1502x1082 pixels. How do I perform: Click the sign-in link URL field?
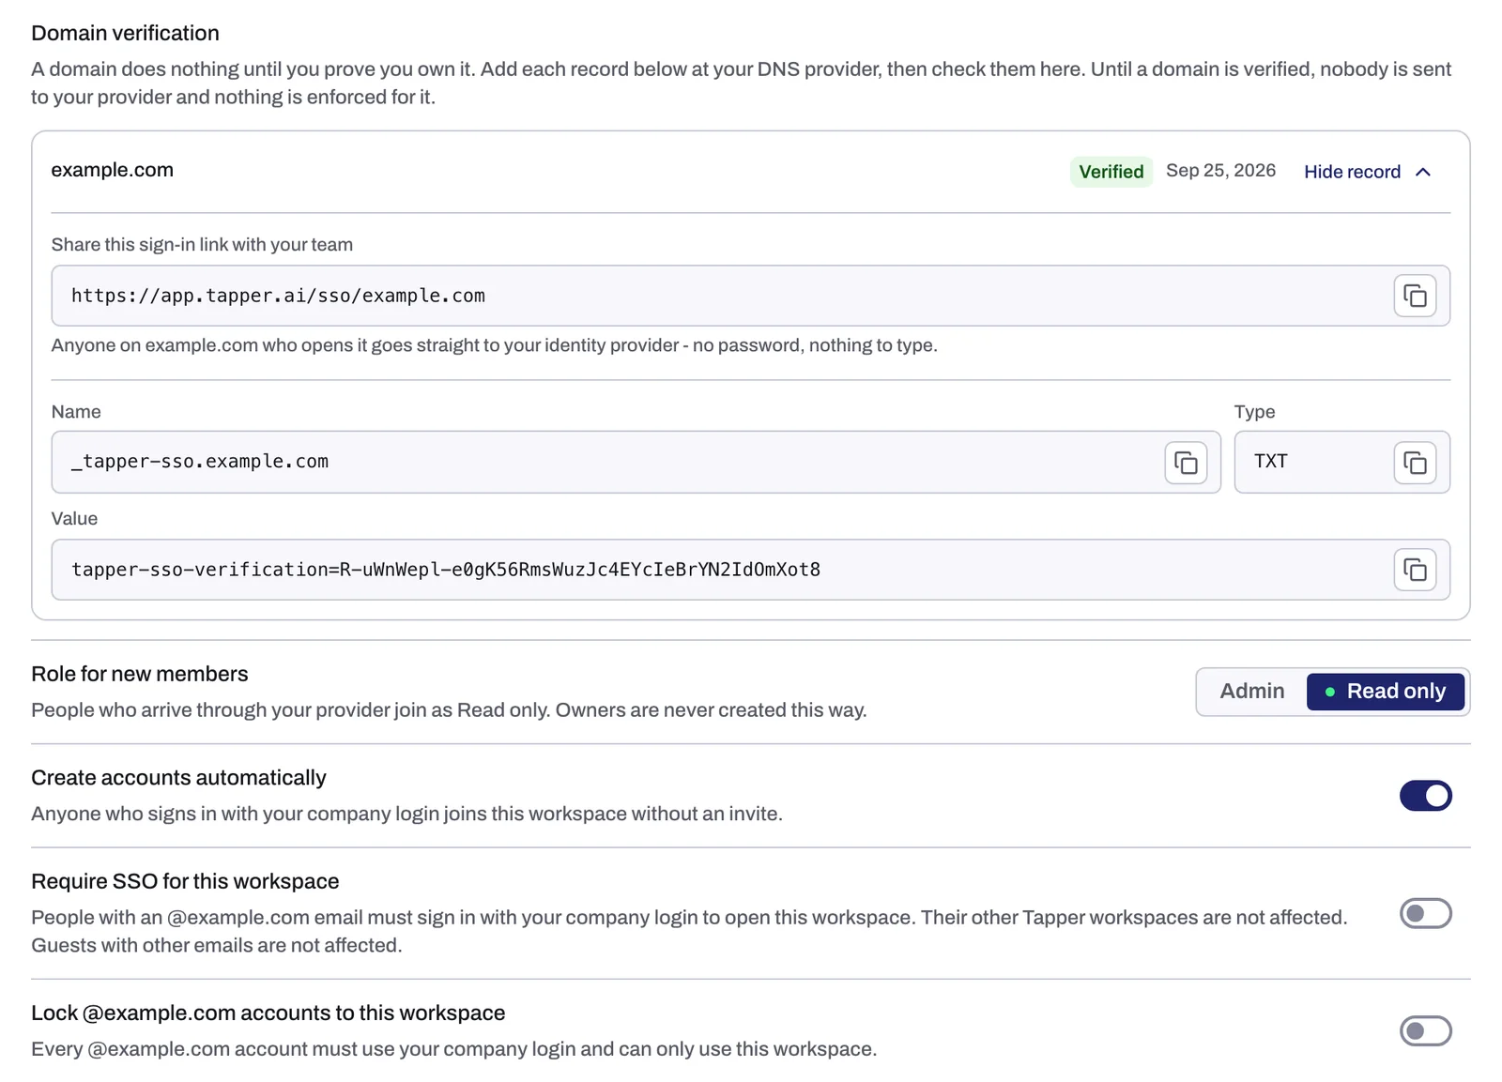[750, 296]
